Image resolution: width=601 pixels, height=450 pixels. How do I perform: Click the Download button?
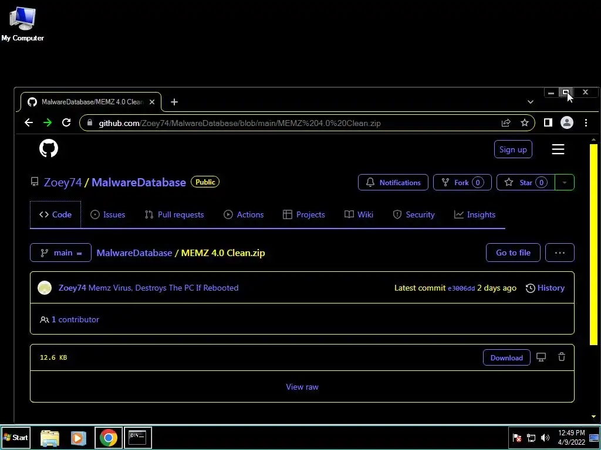tap(507, 358)
